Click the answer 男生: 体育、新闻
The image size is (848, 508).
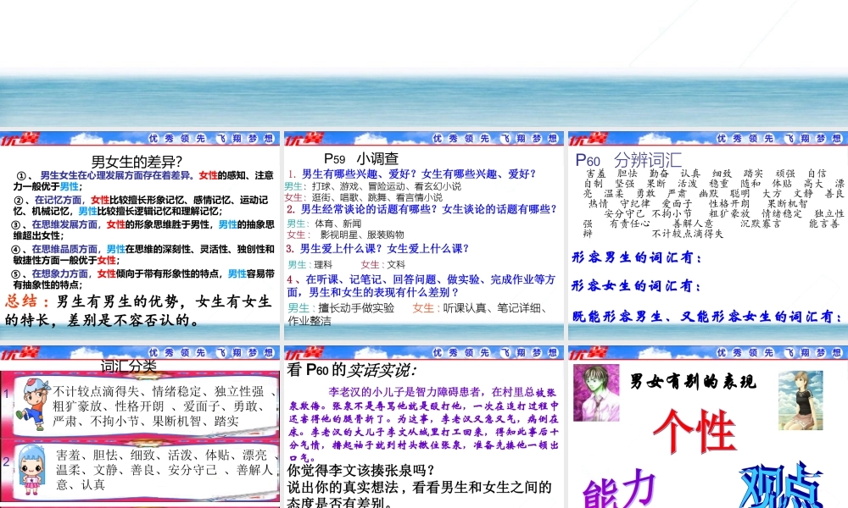(324, 224)
